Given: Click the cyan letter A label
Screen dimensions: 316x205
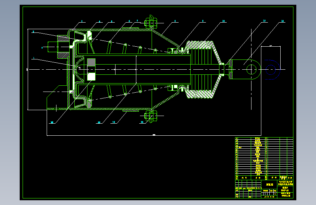Looking at the screenshot, I should click(42, 48).
